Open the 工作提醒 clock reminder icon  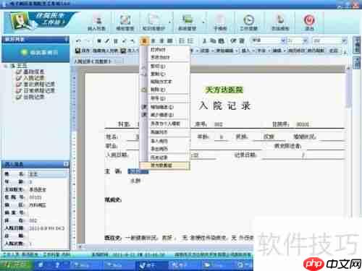tap(248, 23)
